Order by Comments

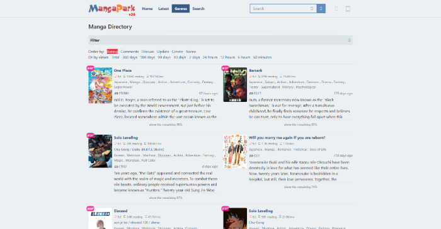(130, 52)
